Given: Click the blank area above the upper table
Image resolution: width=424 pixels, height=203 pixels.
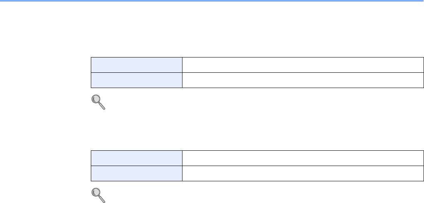Looking at the screenshot, I should (257, 32).
